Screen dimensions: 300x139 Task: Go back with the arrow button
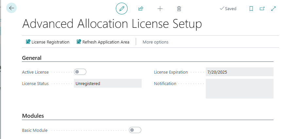pyautogui.click(x=11, y=8)
